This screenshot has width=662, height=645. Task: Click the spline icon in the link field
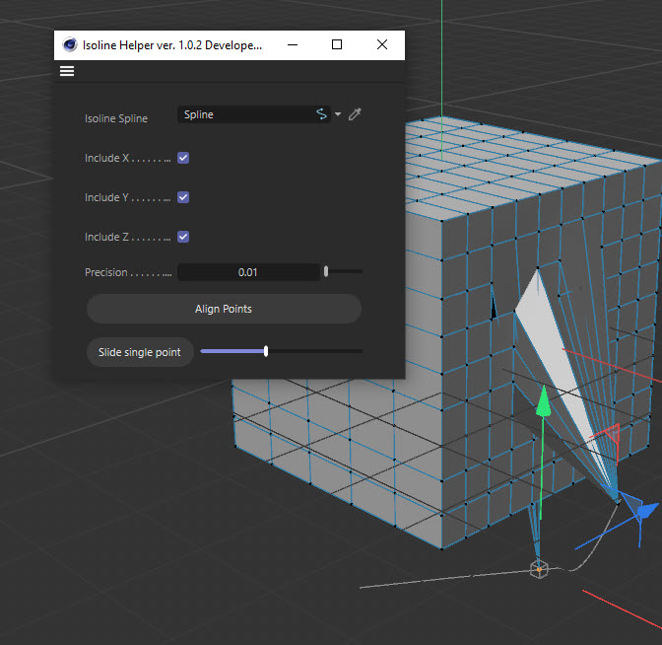pyautogui.click(x=321, y=114)
